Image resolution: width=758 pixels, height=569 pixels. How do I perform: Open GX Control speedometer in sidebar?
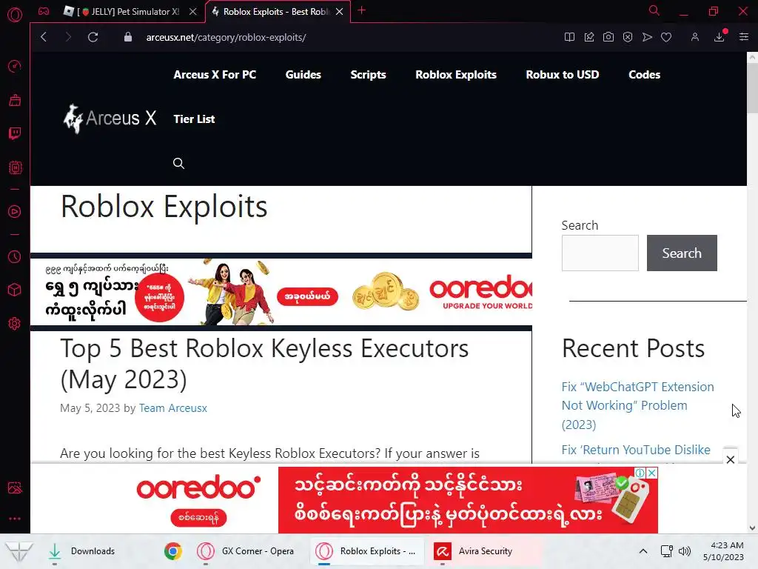coord(15,66)
